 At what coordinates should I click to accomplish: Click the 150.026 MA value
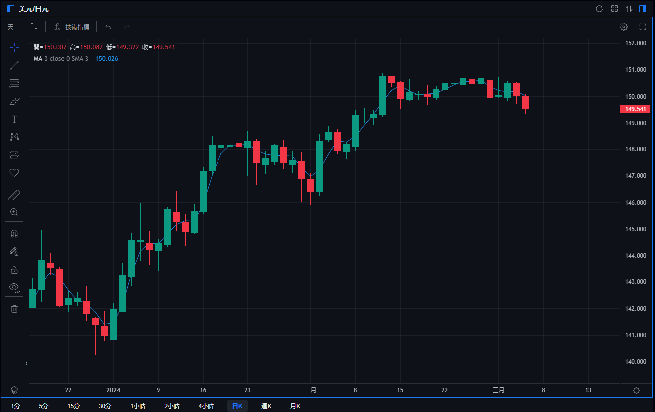point(107,59)
